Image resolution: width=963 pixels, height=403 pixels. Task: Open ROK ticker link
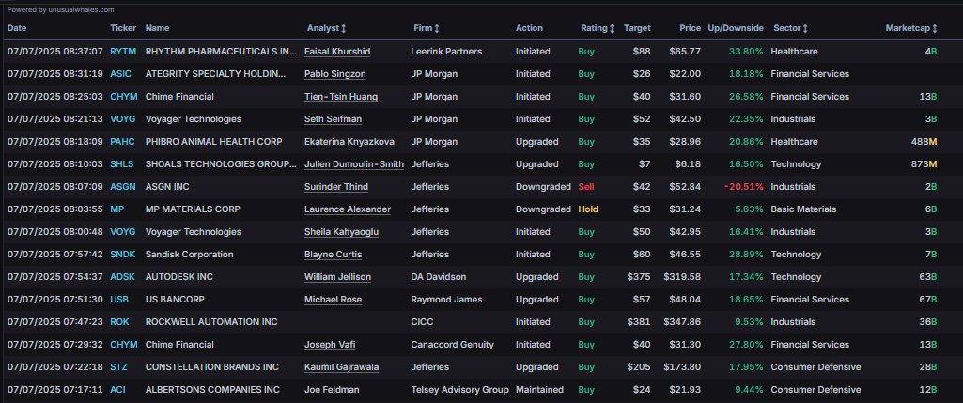[119, 322]
